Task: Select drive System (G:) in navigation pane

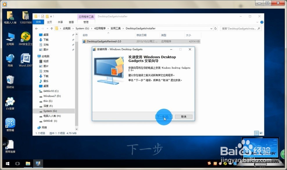Action: coord(54,111)
